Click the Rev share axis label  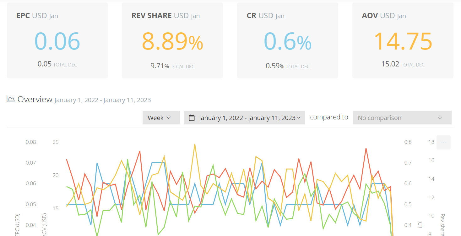point(442,225)
